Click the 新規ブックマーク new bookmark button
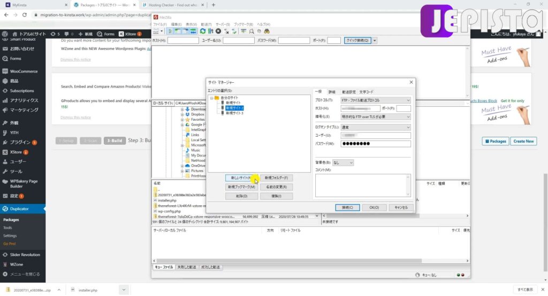This screenshot has width=548, height=296. (241, 187)
